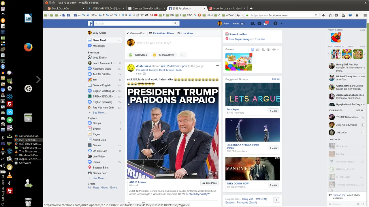
Task: Select bookmark icon in Games widget
Action: 252,49
